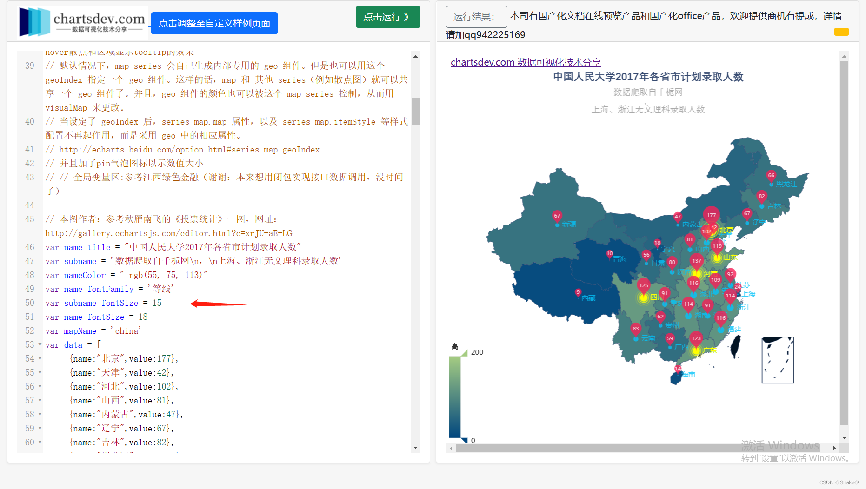Click line number 46 in the gutter

click(x=30, y=247)
